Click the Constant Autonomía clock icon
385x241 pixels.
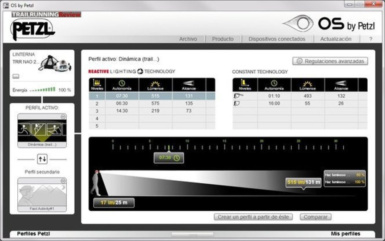[274, 83]
